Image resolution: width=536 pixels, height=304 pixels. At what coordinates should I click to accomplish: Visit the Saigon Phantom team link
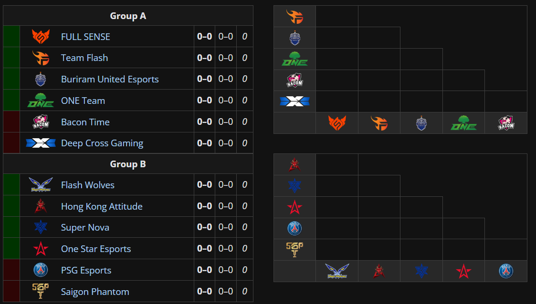(95, 292)
